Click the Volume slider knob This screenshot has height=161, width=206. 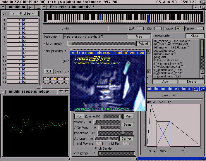tap(120, 116)
